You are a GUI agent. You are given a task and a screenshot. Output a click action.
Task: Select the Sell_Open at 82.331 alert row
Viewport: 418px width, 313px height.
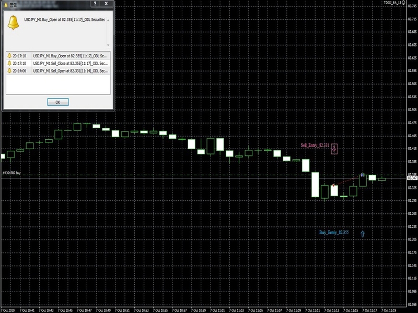tap(58, 71)
